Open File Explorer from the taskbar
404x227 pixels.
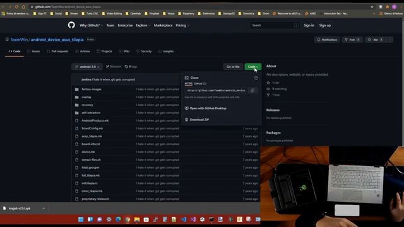click(137, 219)
